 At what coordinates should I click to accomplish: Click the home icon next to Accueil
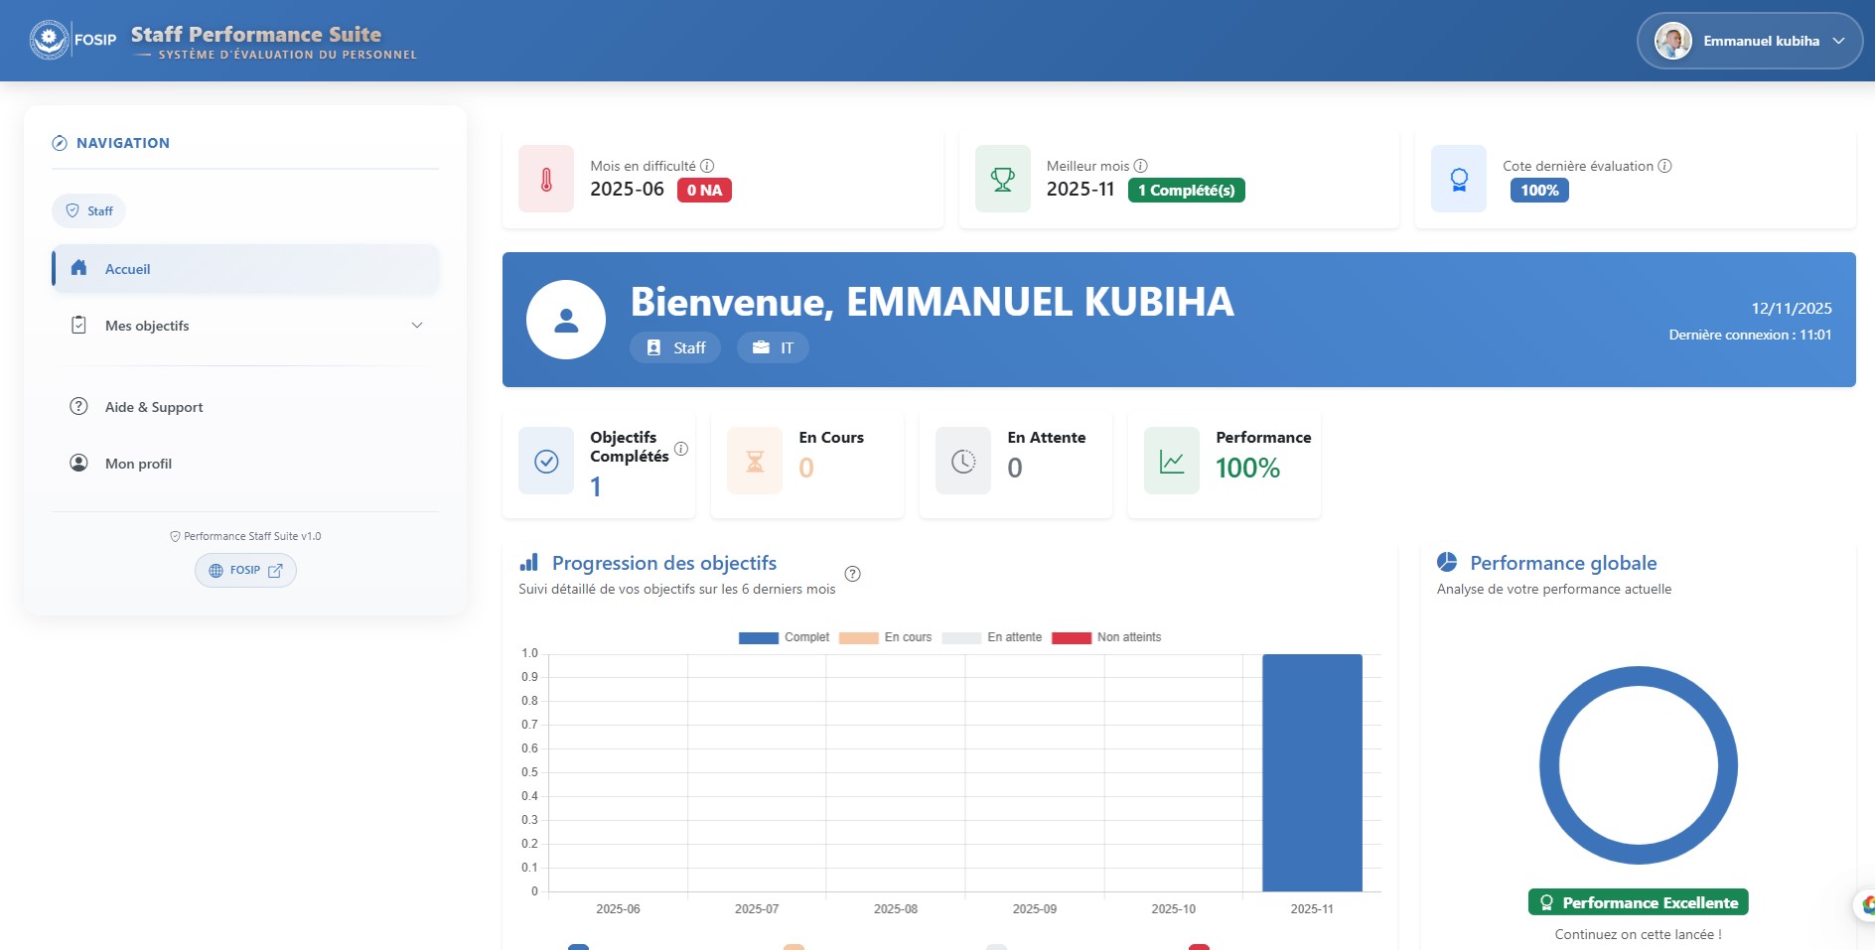click(78, 268)
